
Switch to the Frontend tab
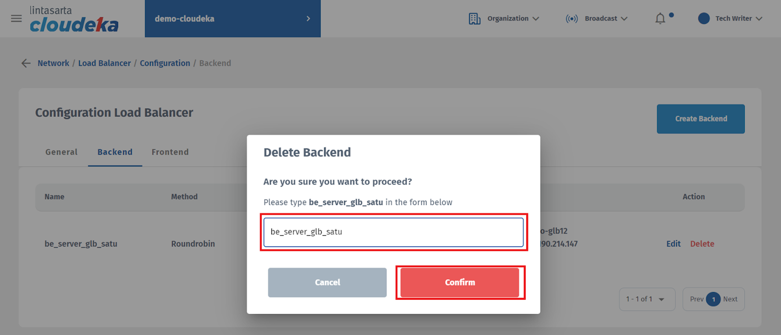pos(170,152)
